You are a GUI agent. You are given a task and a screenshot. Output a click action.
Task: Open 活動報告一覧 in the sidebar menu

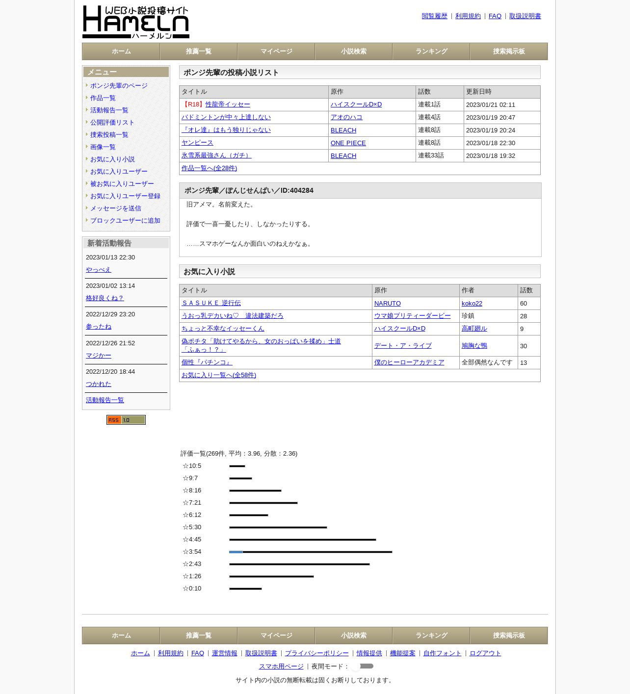[x=109, y=110]
